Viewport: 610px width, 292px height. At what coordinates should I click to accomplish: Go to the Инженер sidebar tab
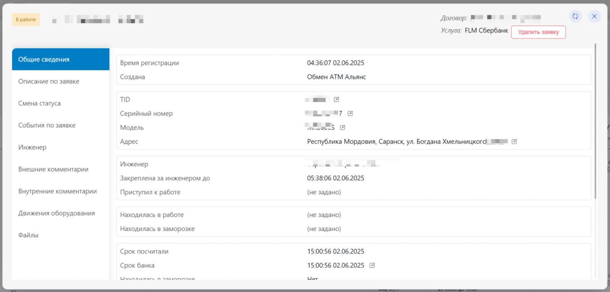click(x=32, y=148)
